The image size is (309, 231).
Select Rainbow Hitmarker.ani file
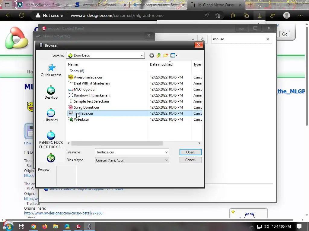pyautogui.click(x=89, y=95)
